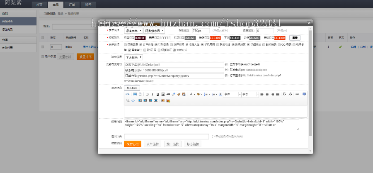The height and width of the screenshot is (173, 373).
Task: Center align text in editor
Action: point(267,94)
